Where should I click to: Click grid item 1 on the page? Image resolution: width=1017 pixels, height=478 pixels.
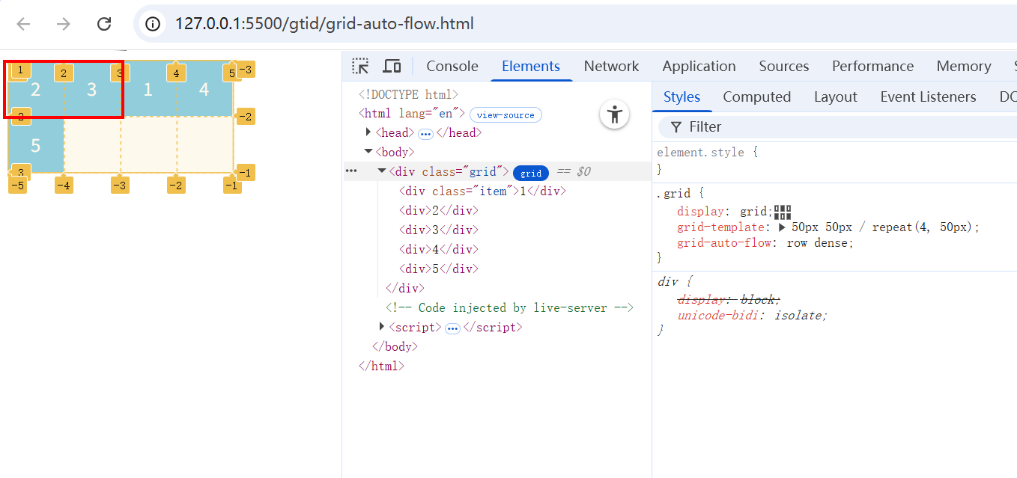[x=148, y=90]
